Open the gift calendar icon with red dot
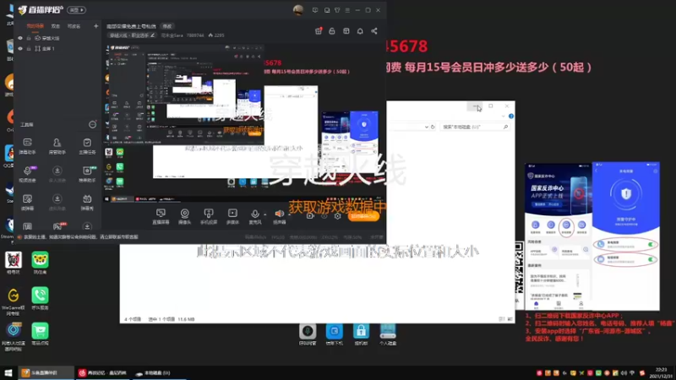 319,31
